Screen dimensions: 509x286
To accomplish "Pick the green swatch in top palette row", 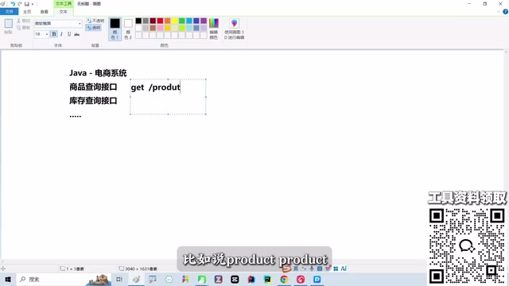I will point(182,21).
